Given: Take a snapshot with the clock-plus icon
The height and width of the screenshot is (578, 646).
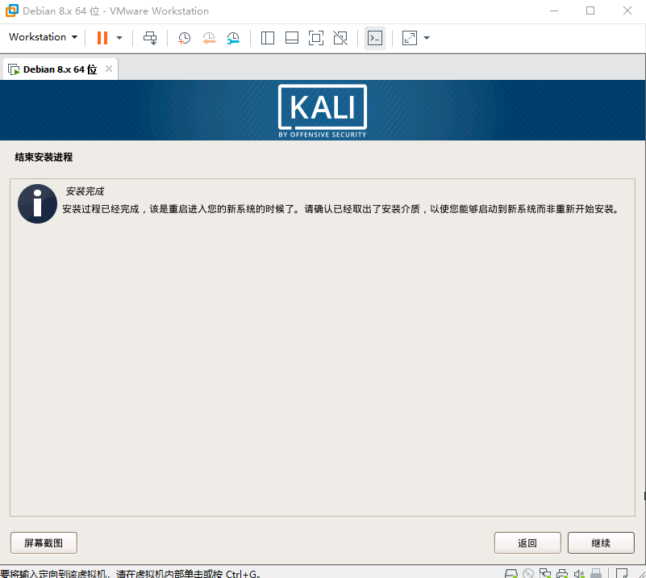Looking at the screenshot, I should [184, 38].
